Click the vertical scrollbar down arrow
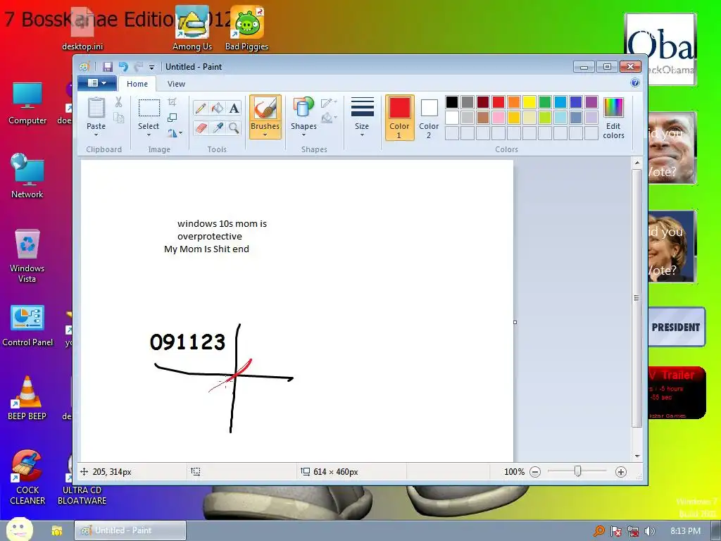The height and width of the screenshot is (541, 721). click(637, 456)
